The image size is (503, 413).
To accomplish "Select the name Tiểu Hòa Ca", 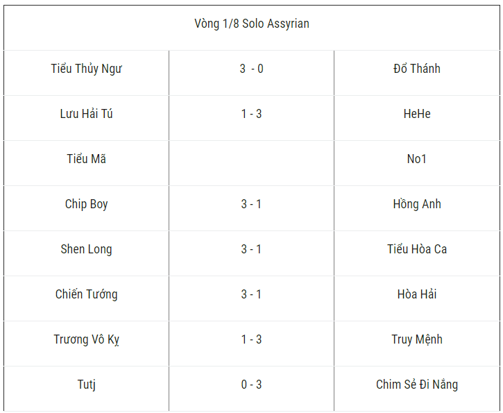I will (x=417, y=249).
